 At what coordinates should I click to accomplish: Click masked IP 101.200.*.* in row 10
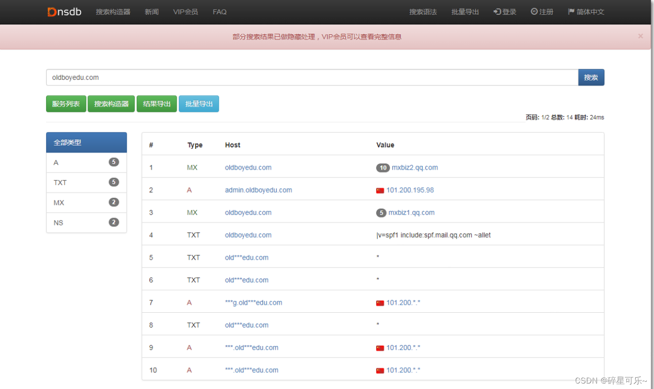click(403, 370)
